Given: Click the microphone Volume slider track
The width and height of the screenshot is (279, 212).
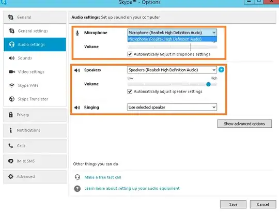Looking at the screenshot, I should [x=172, y=47].
